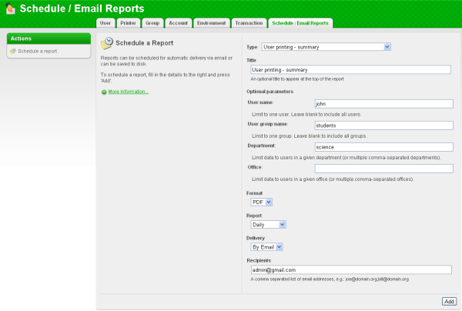Open the More information link
Image resolution: width=462 pixels, height=311 pixels.
click(128, 92)
